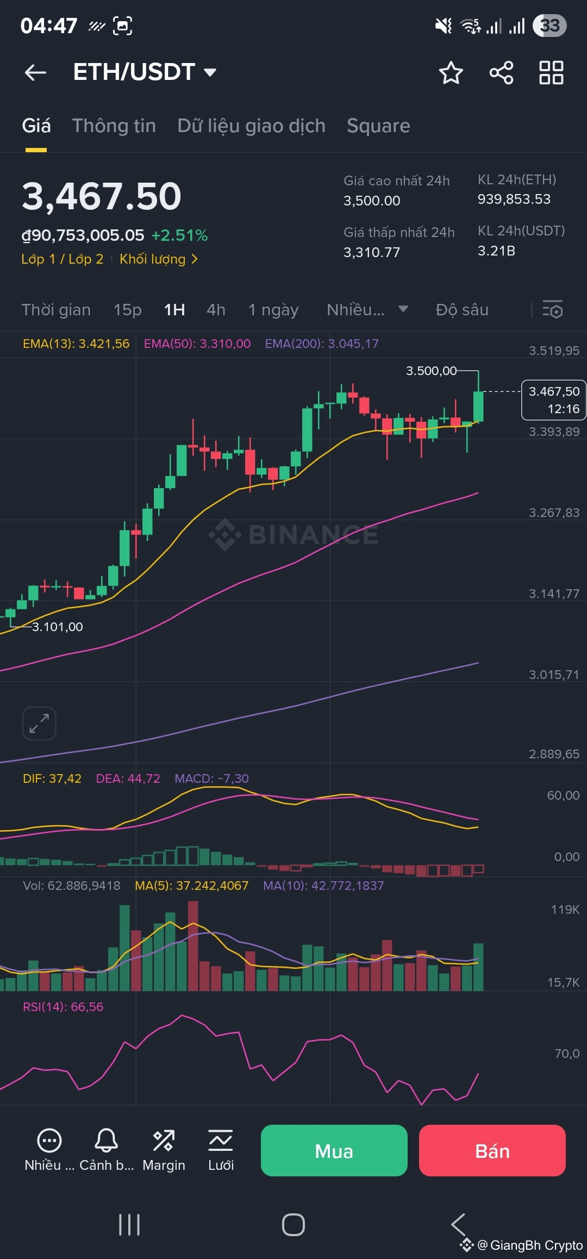This screenshot has height=1259, width=587.
Task: Tap the 24h low value 3,310.77
Action: 372,252
